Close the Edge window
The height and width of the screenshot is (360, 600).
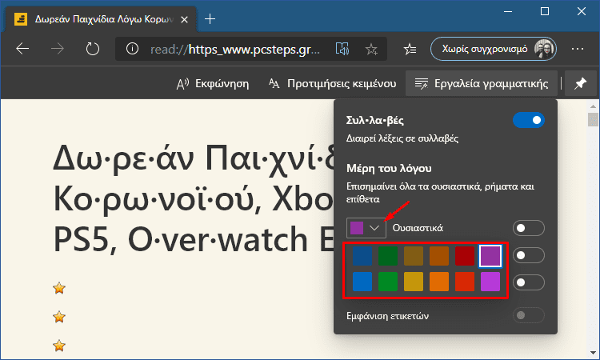tap(582, 11)
